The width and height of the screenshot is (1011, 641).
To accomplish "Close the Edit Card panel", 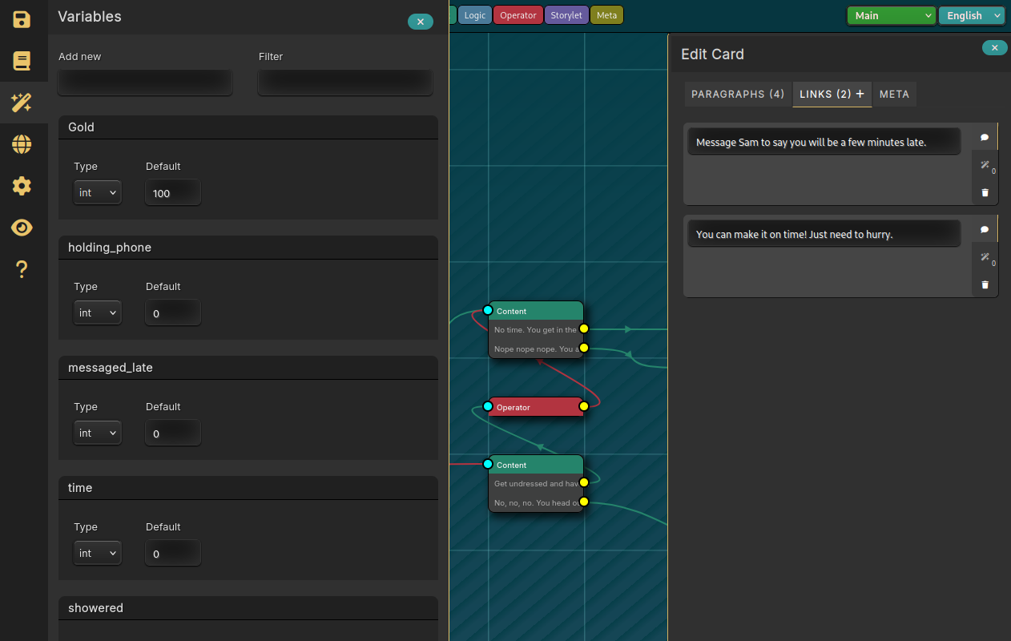I will tap(995, 48).
